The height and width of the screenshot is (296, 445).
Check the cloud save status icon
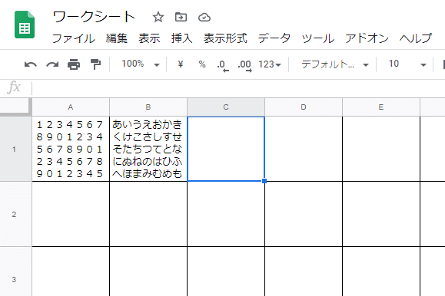tap(204, 18)
